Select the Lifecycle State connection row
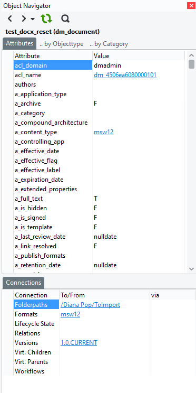The image size is (196, 393). pos(104,324)
